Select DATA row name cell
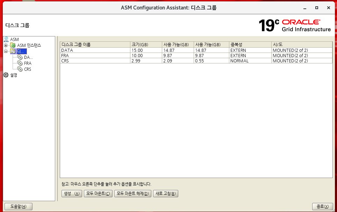This screenshot has width=337, height=212. [95, 50]
